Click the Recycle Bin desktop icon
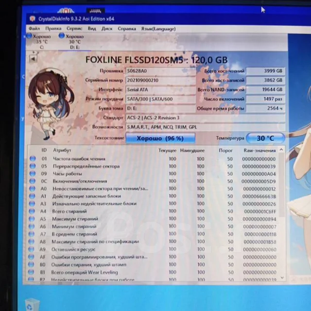 point(32,305)
